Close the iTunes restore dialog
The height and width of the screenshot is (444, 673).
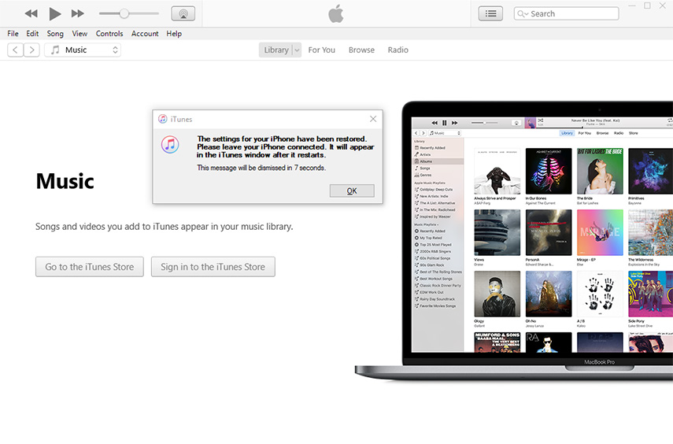point(373,119)
